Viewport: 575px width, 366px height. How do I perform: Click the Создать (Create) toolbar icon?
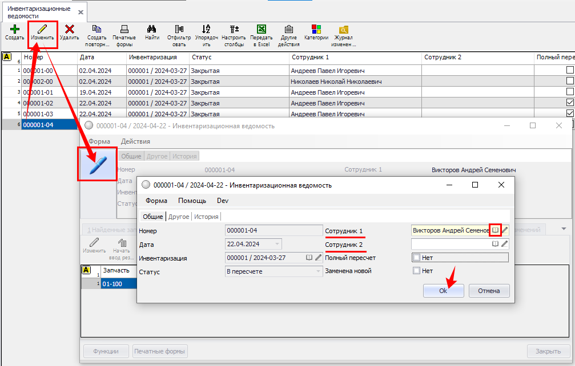pos(14,29)
